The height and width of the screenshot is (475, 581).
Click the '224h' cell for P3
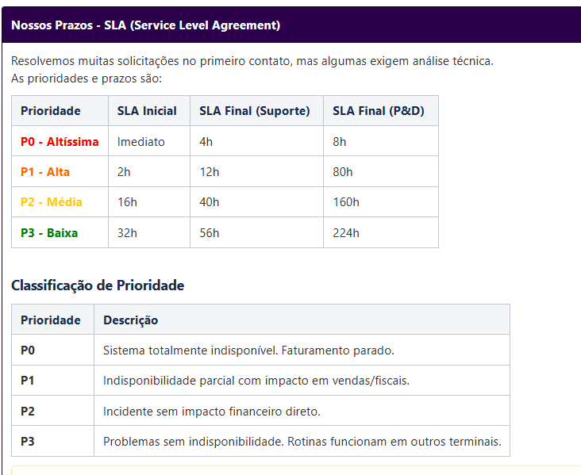pyautogui.click(x=346, y=233)
